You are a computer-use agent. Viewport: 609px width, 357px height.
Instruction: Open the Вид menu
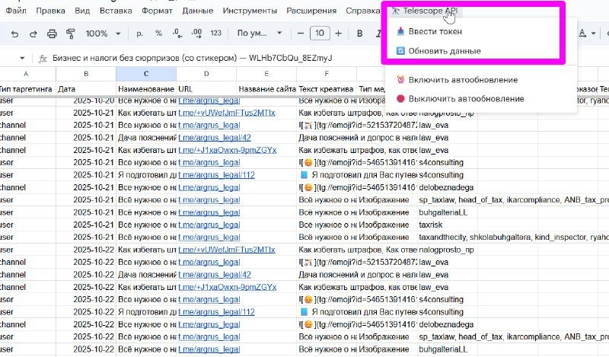pyautogui.click(x=82, y=11)
